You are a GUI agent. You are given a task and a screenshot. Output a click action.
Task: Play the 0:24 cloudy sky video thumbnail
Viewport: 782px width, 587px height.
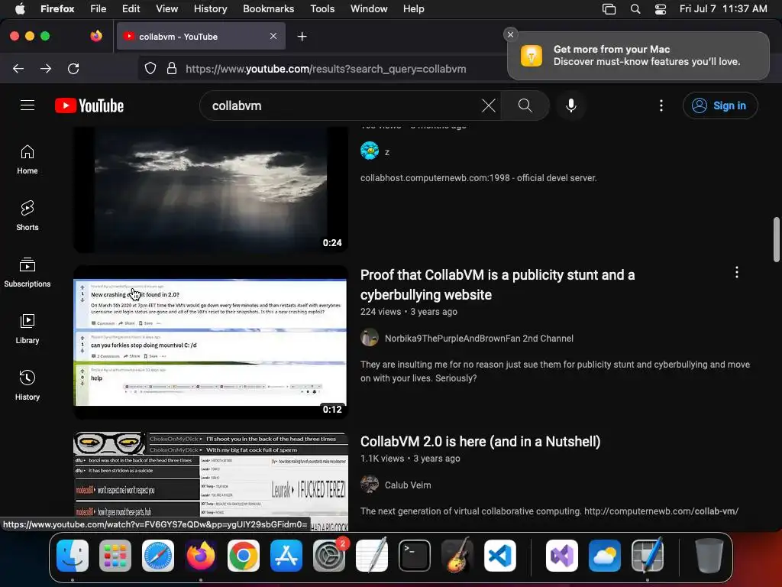(211, 189)
